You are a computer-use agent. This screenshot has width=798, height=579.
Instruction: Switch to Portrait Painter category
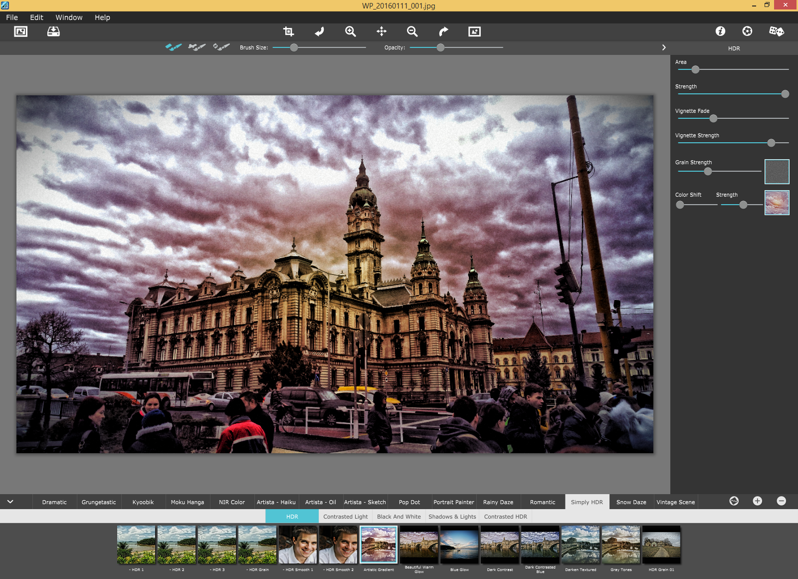click(454, 502)
